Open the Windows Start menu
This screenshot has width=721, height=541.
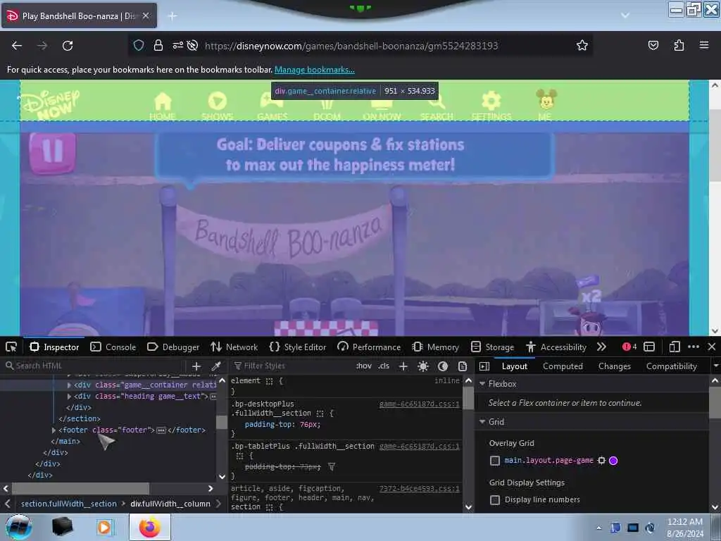(x=19, y=527)
